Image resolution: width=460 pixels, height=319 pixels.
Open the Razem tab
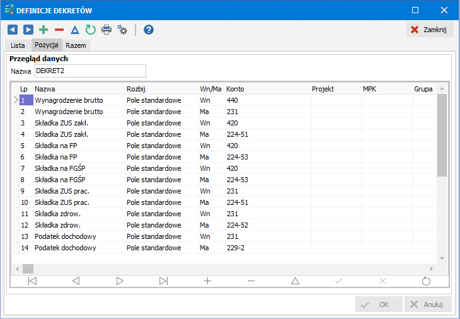(76, 45)
